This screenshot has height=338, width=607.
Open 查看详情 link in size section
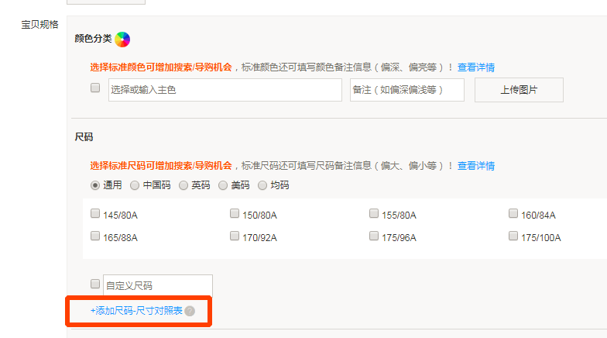click(x=476, y=166)
